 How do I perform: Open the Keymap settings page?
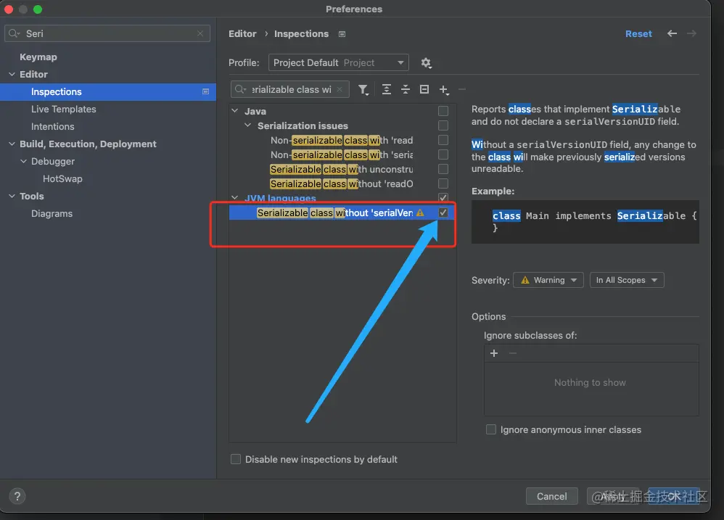38,57
